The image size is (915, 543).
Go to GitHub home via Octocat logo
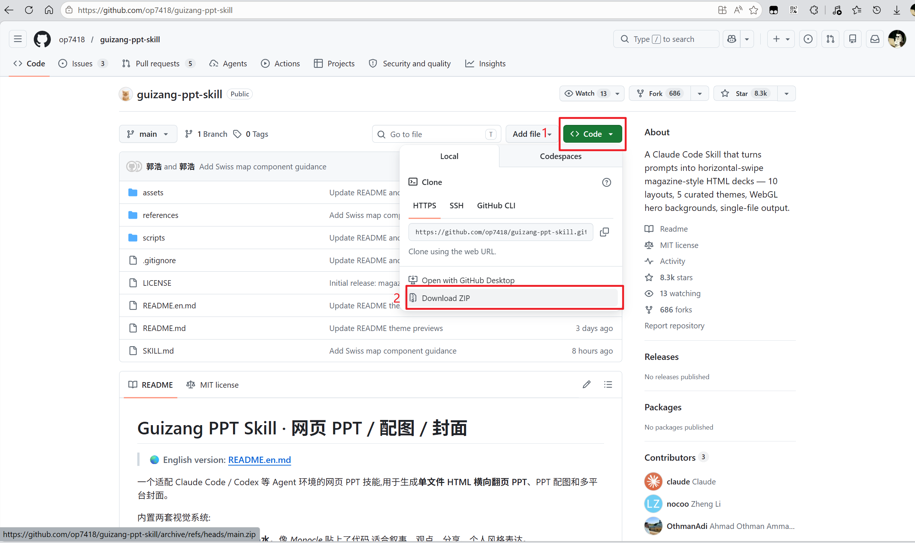click(42, 39)
